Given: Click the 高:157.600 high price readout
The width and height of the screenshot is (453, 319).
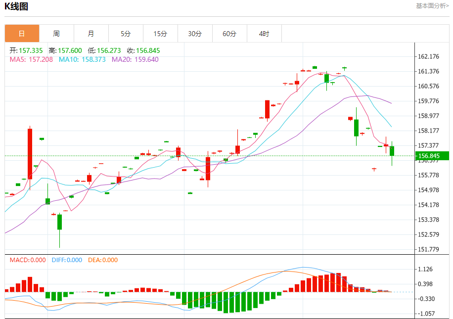Looking at the screenshot, I should pyautogui.click(x=65, y=50).
